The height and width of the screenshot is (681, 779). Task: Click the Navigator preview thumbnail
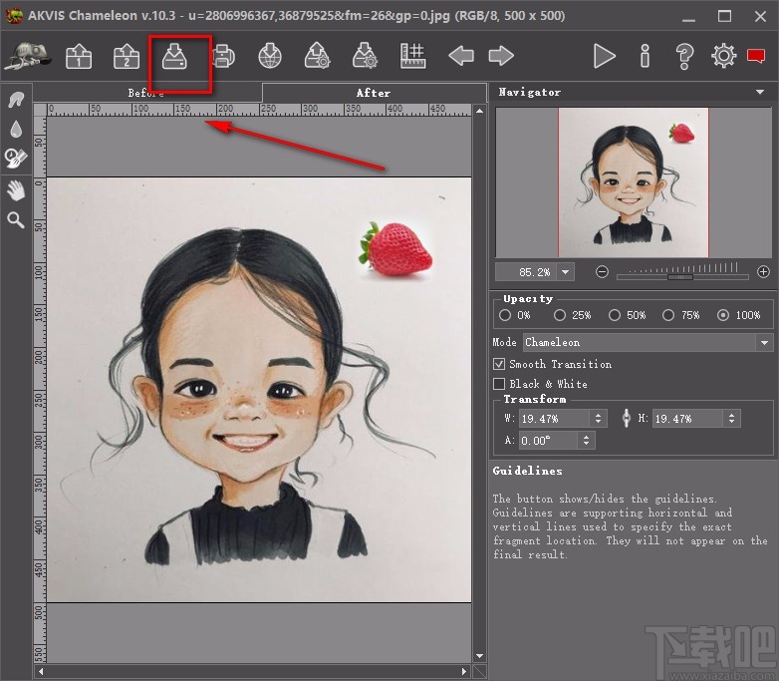click(x=634, y=182)
